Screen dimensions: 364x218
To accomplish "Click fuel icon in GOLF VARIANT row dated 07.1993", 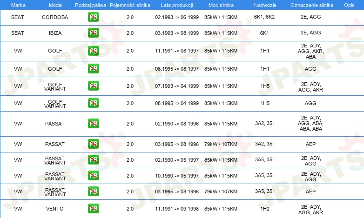I will point(93,86).
